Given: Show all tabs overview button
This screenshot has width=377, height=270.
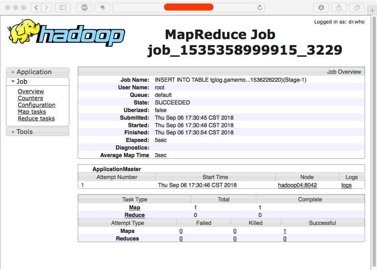Looking at the screenshot, I should [357, 8].
